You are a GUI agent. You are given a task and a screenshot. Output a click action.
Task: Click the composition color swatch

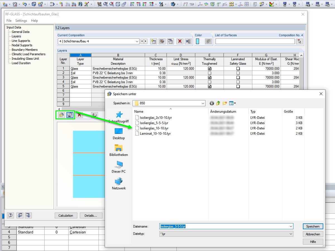pos(198,41)
